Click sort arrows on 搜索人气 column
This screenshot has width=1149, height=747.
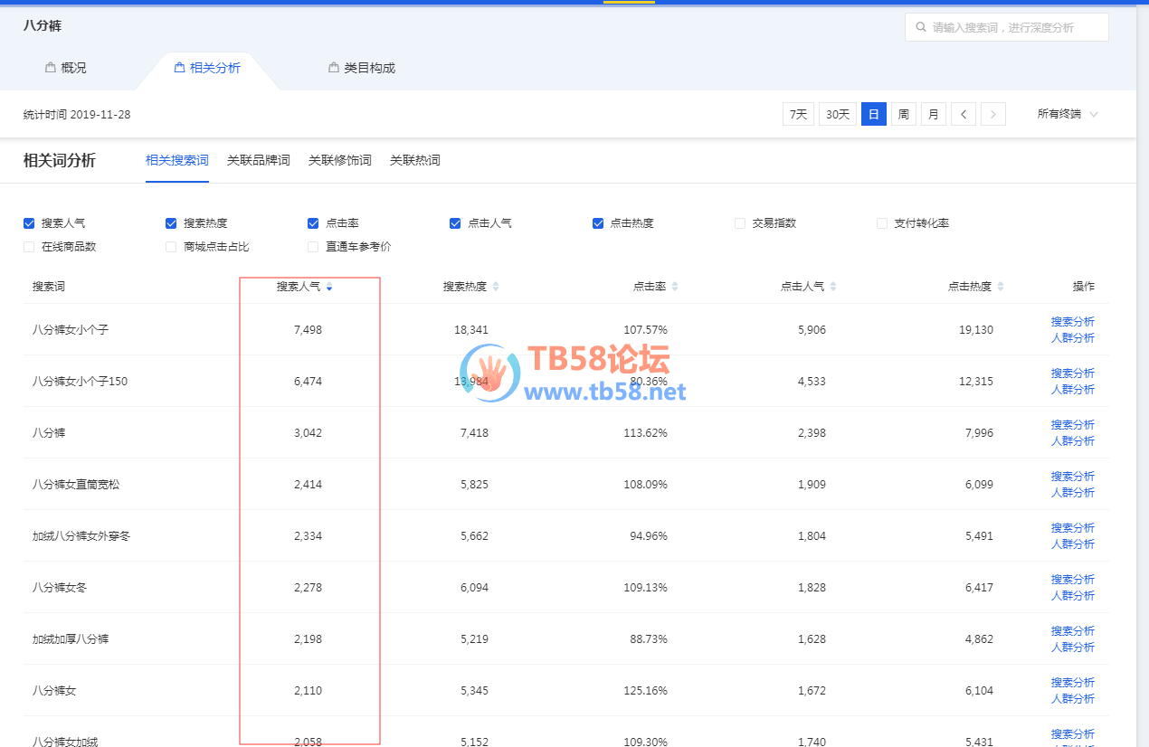coord(329,287)
